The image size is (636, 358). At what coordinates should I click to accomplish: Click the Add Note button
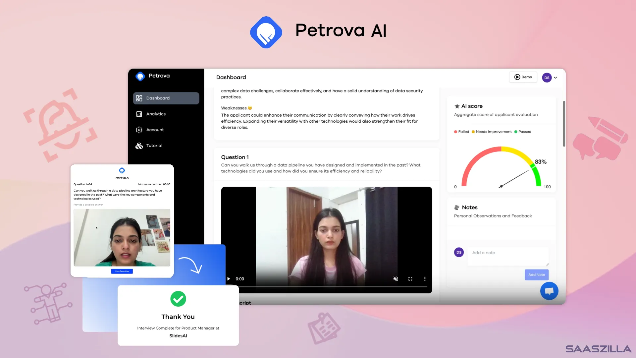click(536, 274)
